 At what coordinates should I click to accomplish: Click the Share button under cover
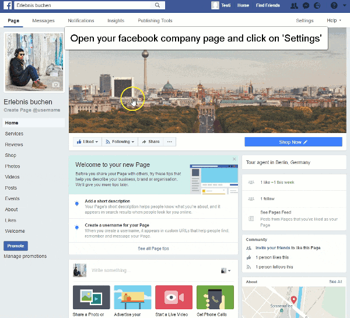(151, 142)
